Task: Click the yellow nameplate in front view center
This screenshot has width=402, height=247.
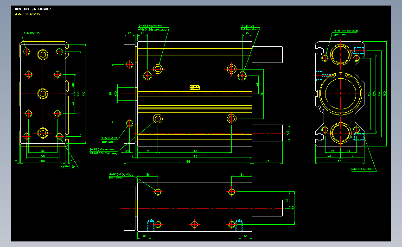Action: tap(195, 88)
